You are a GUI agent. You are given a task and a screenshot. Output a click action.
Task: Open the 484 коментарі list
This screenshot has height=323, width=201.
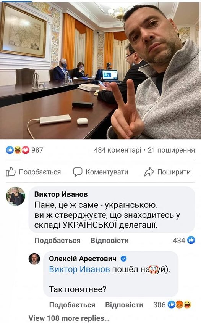coord(118,150)
